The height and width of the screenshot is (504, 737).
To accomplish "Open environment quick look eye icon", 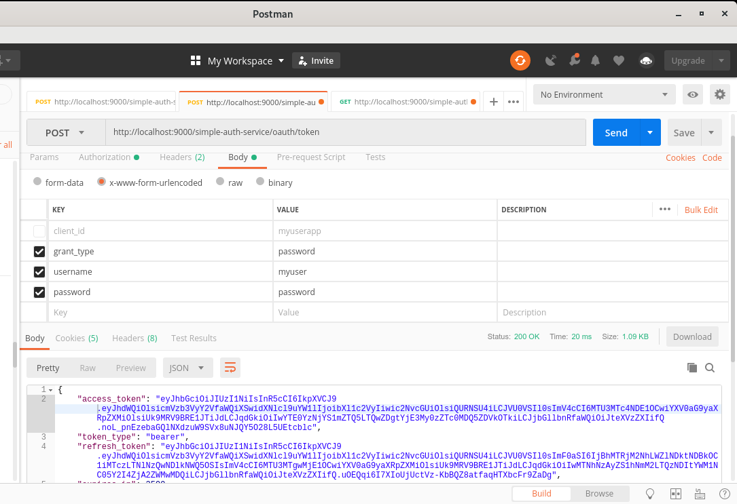I will (692, 95).
